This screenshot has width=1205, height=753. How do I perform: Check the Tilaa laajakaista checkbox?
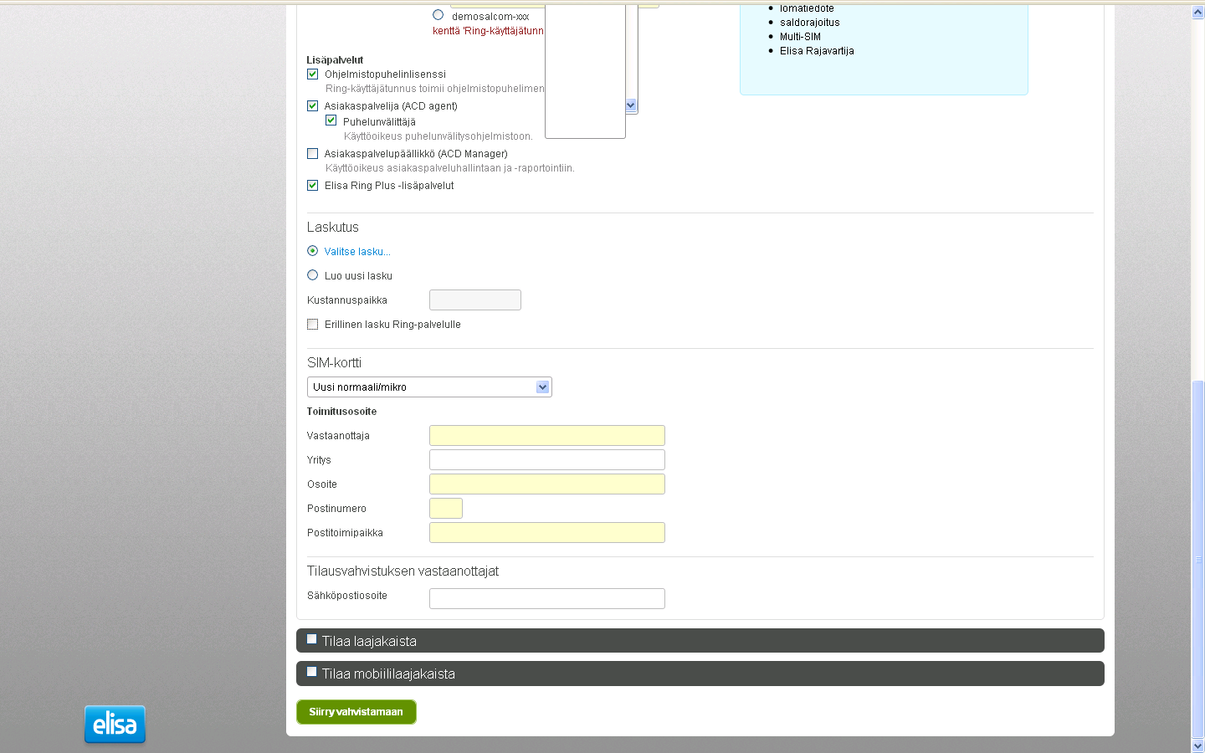pyautogui.click(x=311, y=639)
